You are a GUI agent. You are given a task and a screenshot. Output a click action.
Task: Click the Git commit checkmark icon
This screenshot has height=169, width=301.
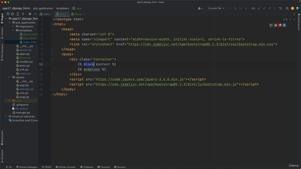click(x=264, y=8)
